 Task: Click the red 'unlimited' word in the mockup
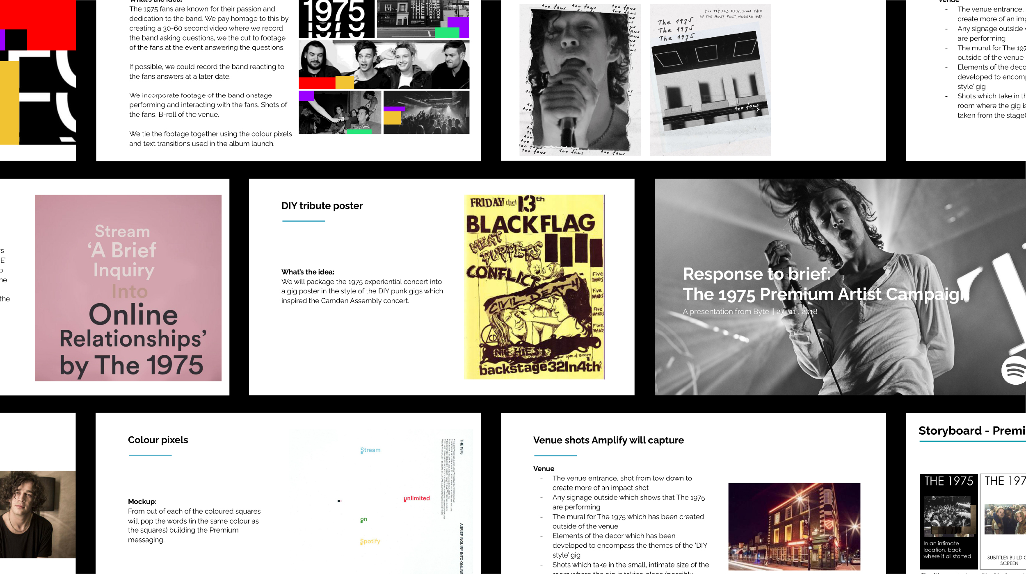pos(417,498)
